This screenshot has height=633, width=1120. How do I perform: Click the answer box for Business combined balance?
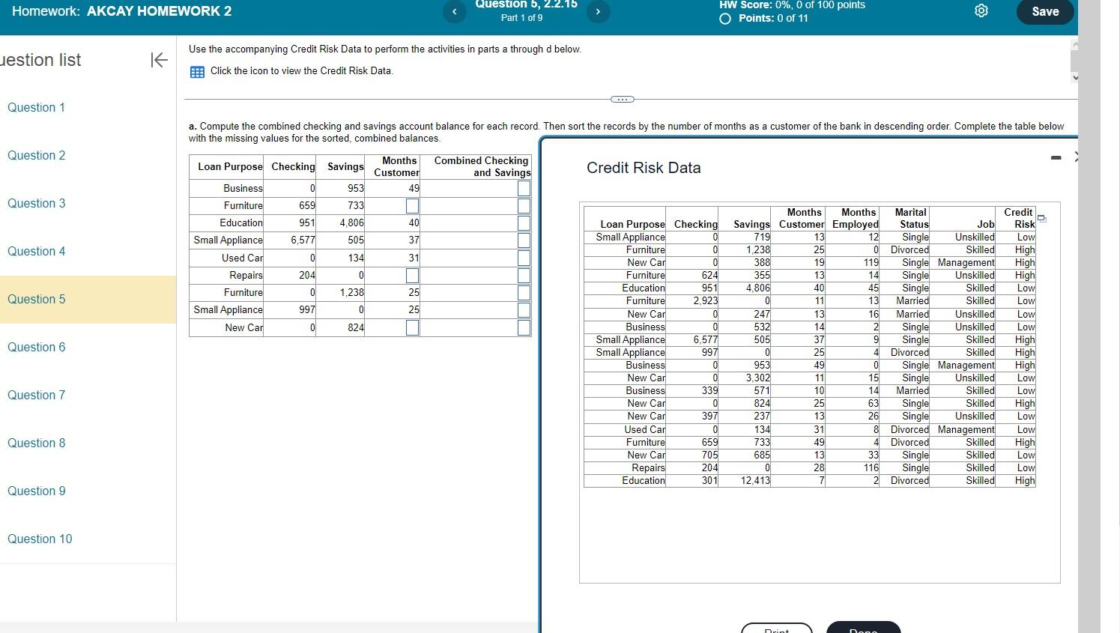522,187
